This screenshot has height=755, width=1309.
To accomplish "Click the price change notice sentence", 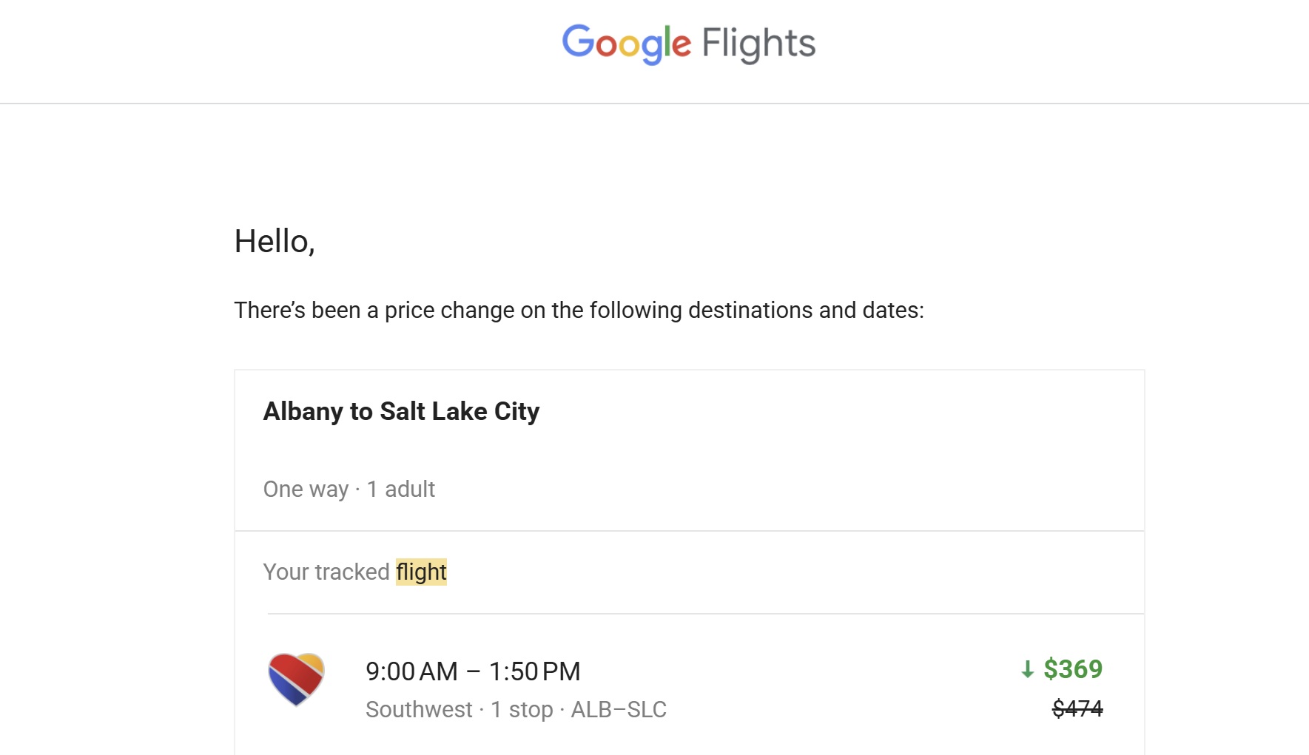I will (579, 310).
